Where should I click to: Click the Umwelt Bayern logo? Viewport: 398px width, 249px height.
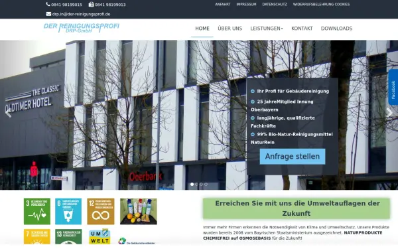coord(99,236)
